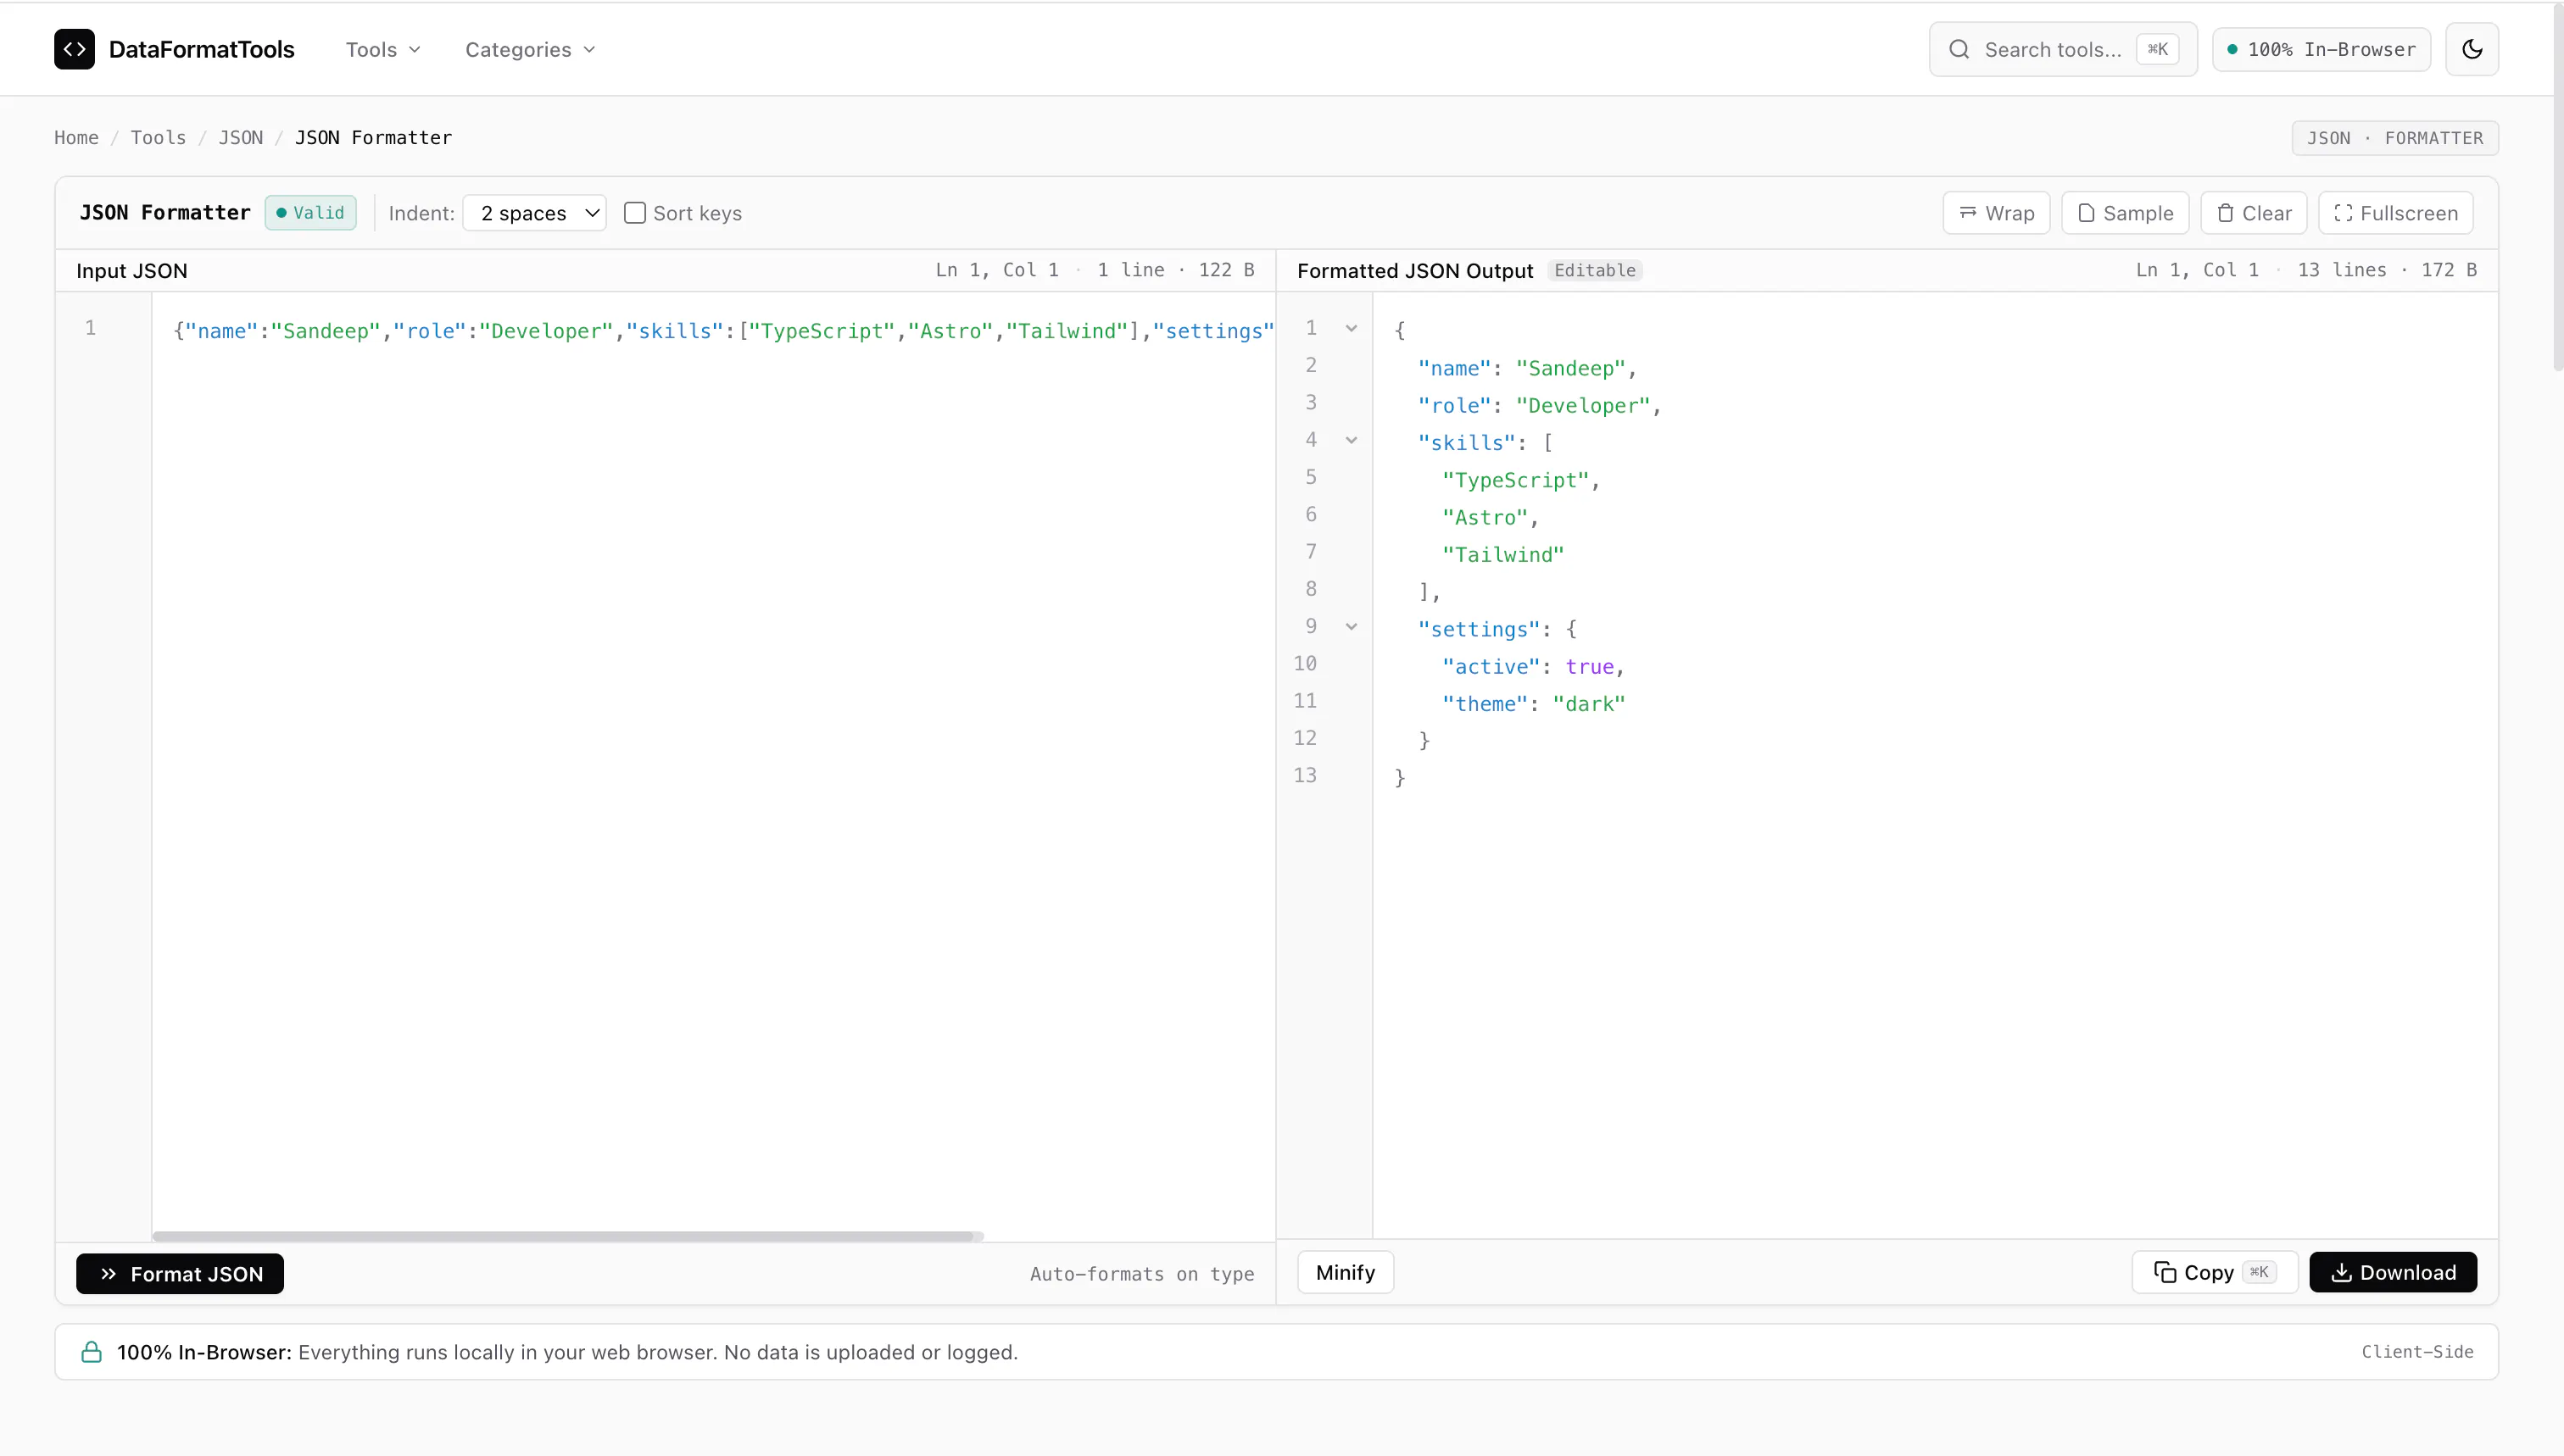Click the DataFormatTools brand name
This screenshot has height=1456, width=2564.
coord(201,49)
